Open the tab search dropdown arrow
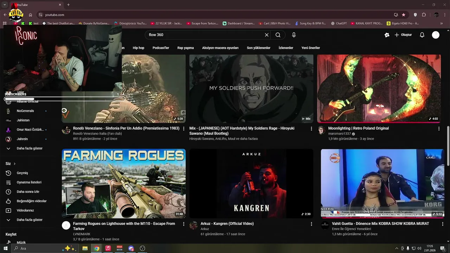This screenshot has height=253, width=450. tap(5, 5)
